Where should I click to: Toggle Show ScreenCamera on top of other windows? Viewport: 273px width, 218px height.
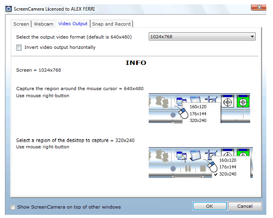13,207
